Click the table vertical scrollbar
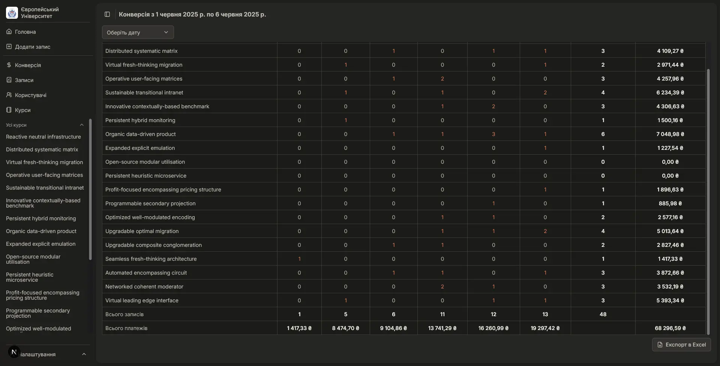720x366 pixels. [x=708, y=202]
